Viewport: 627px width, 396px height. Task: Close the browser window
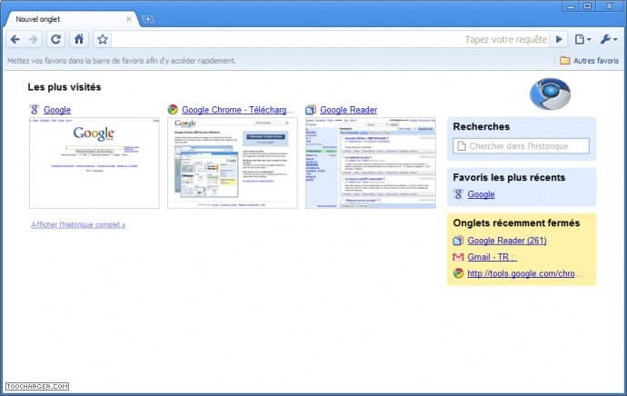click(610, 6)
